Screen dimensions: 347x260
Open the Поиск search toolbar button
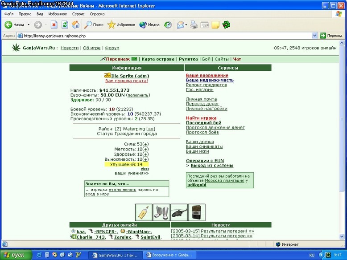click(x=94, y=25)
